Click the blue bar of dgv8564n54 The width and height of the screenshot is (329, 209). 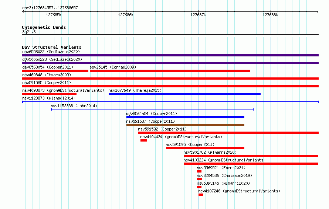coord(185,117)
